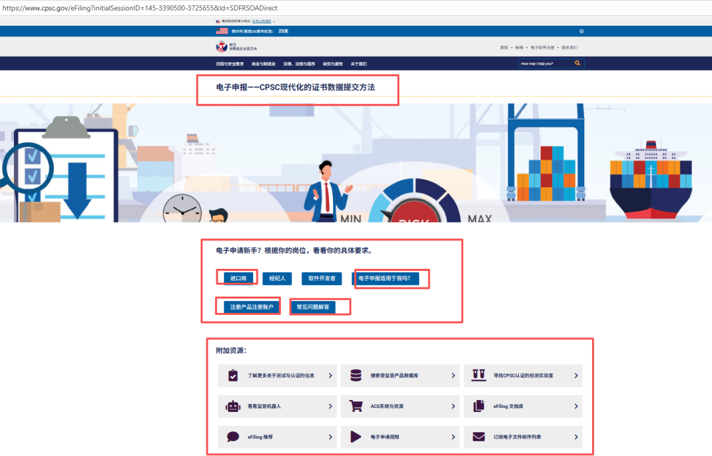Click the test tubes lab icon
The height and width of the screenshot is (456, 712).
click(x=479, y=375)
